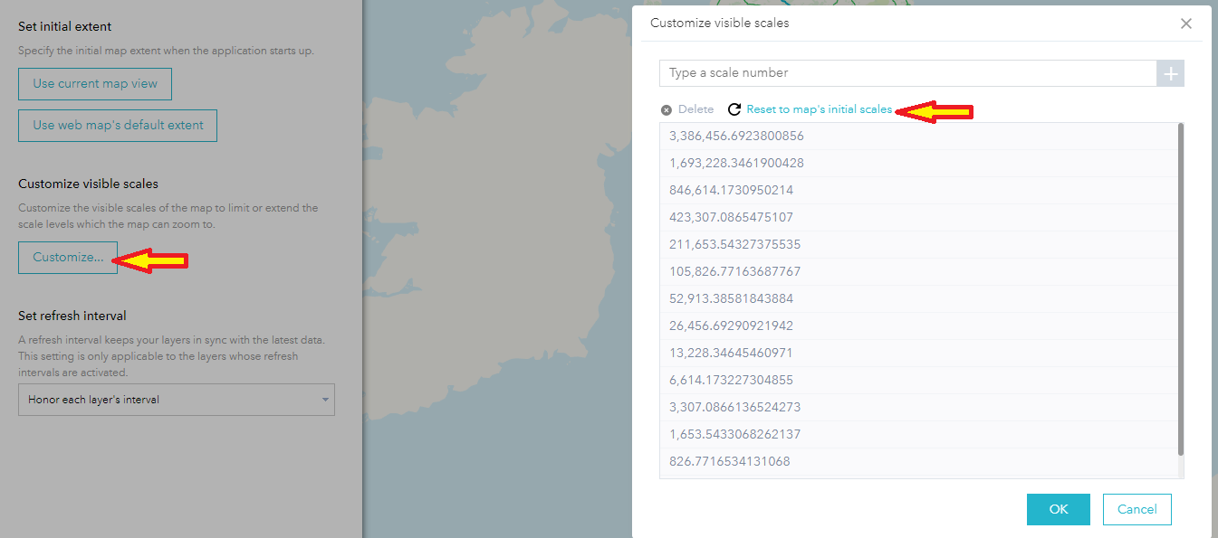Click the plus icon to add a scale
Screen dimensions: 1218x538
pos(1170,73)
